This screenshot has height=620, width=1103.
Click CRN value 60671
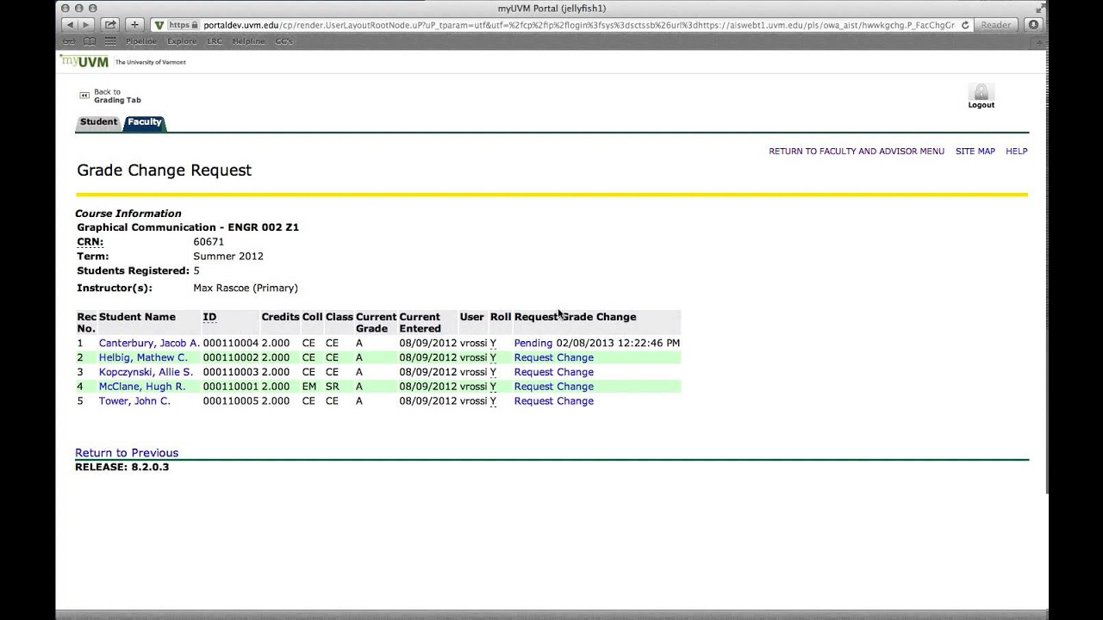209,242
